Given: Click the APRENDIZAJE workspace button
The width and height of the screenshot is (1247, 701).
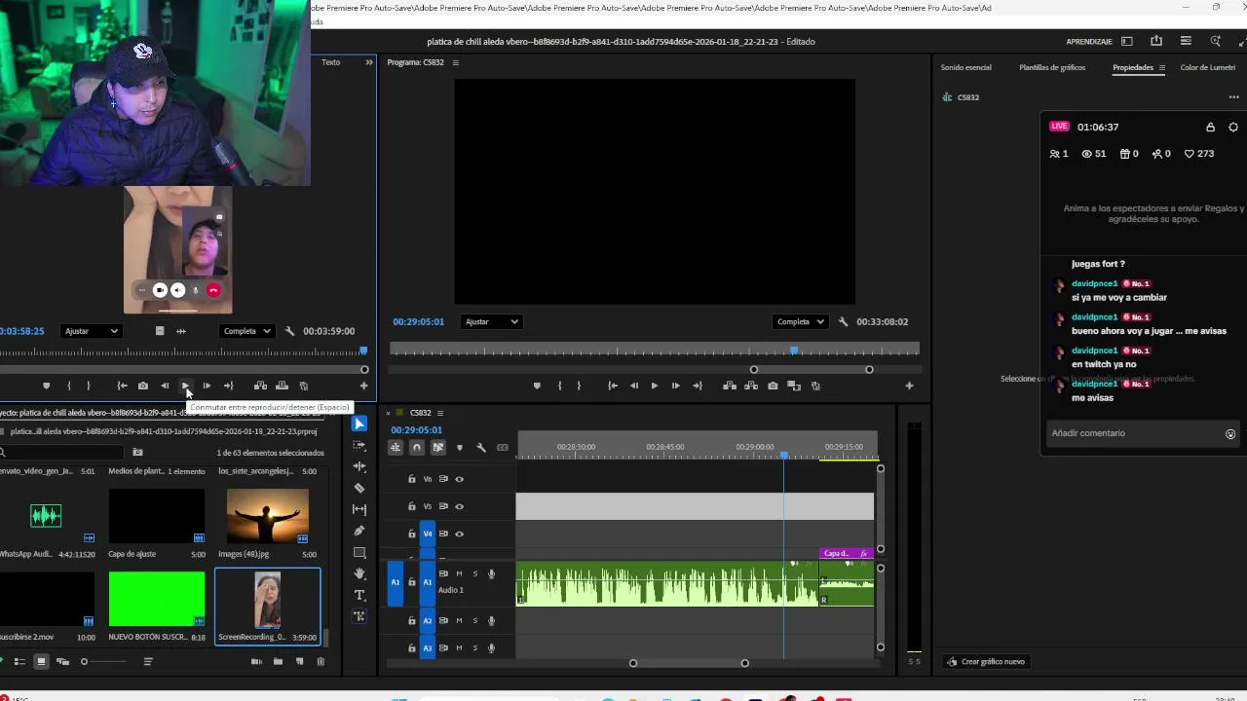Looking at the screenshot, I should (x=1089, y=42).
